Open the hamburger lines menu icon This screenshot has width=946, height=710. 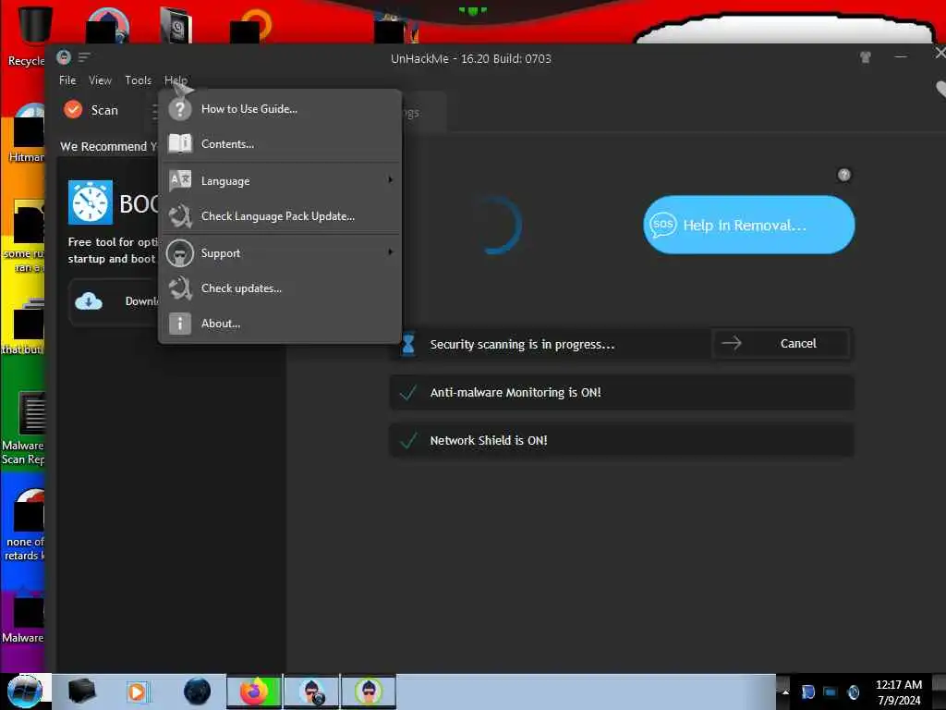pos(84,57)
